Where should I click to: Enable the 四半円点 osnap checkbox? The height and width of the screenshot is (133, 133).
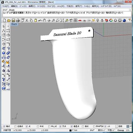click(x=94, y=126)
